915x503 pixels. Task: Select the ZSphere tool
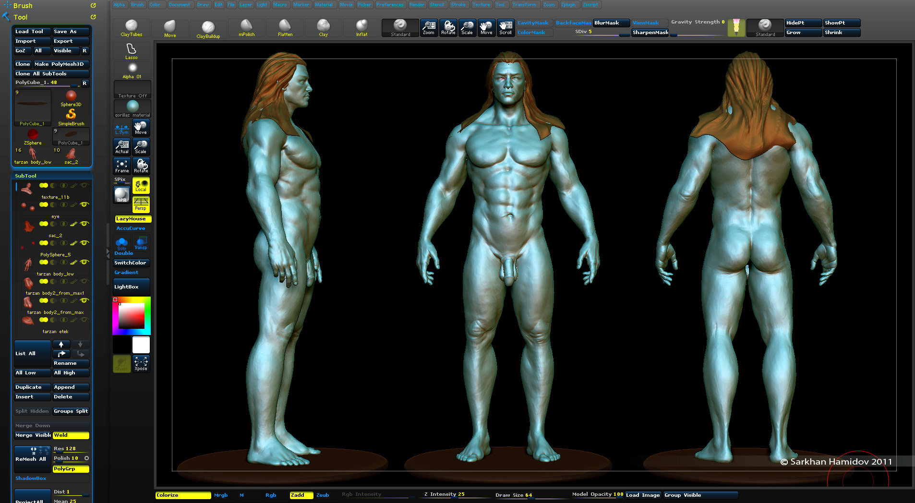tap(33, 136)
